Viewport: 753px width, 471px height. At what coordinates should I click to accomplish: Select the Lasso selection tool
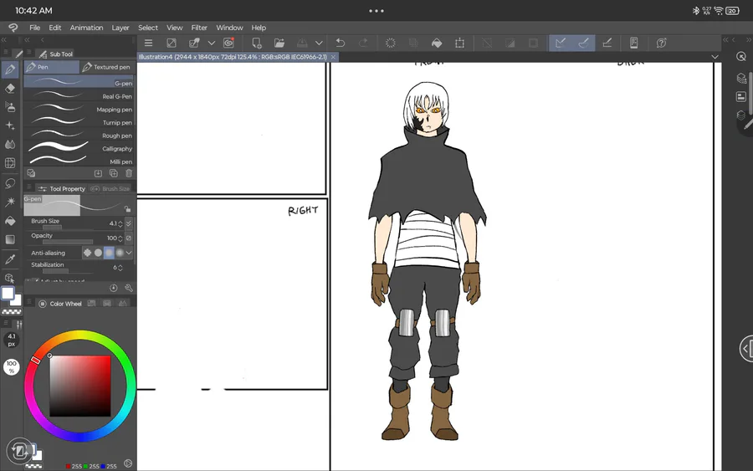pyautogui.click(x=10, y=183)
